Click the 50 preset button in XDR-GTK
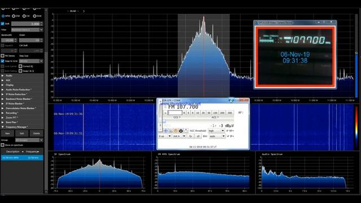Screen dimensions: 361x203 209,113
